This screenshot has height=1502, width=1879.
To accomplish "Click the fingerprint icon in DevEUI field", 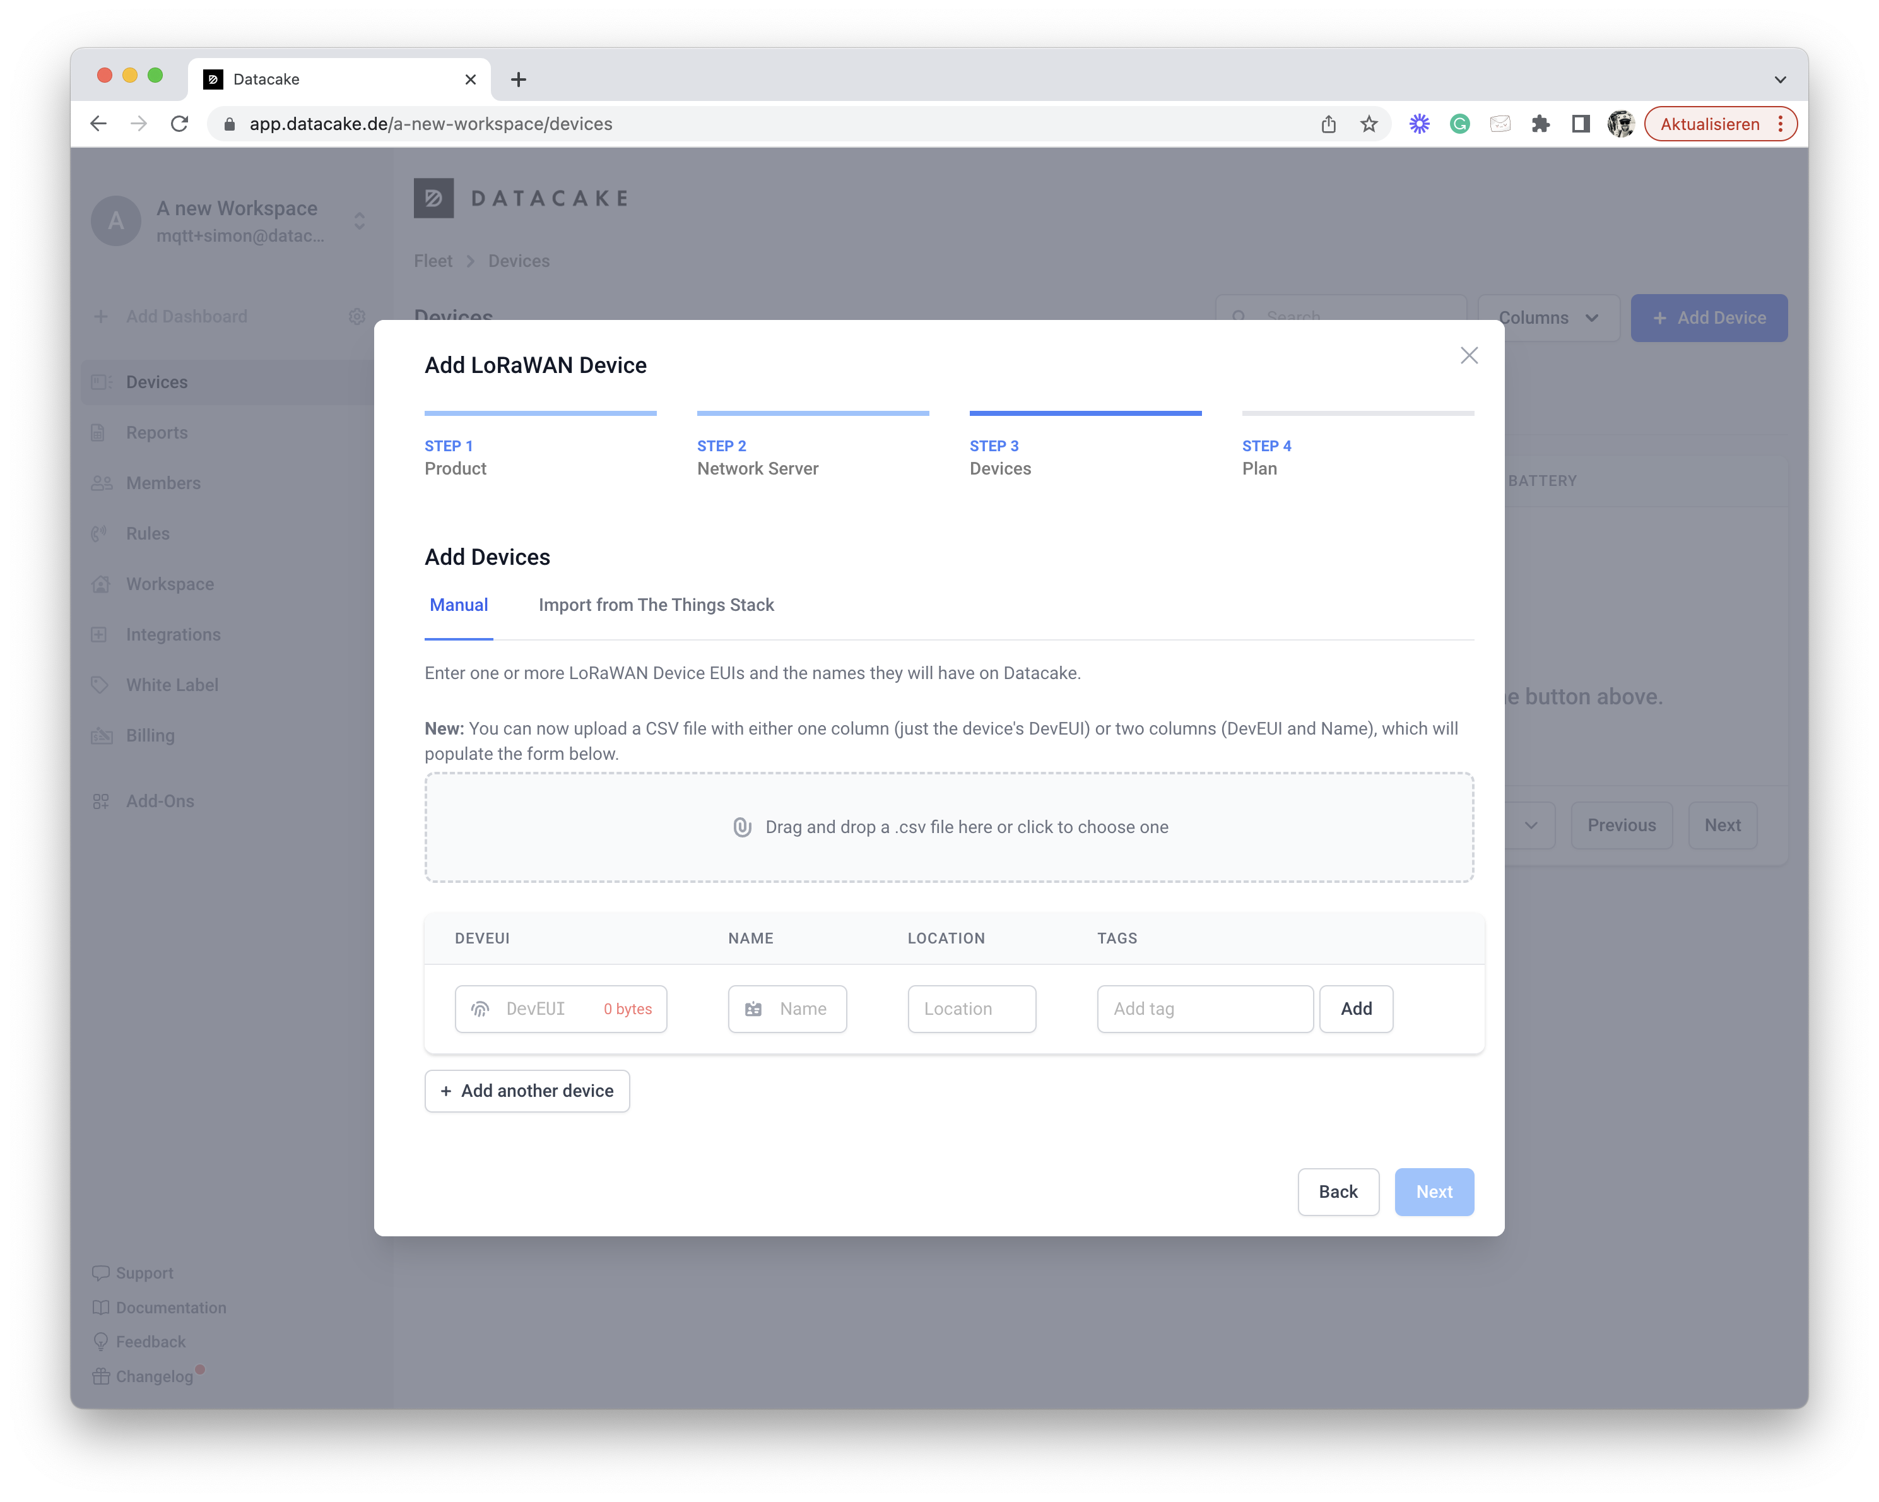I will coord(480,1008).
